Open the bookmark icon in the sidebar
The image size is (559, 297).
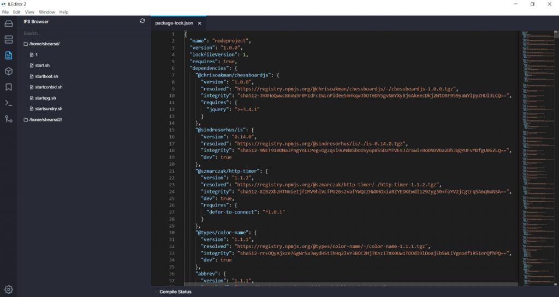8,87
